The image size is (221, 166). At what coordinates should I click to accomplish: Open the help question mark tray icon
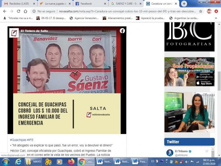tap(162, 161)
